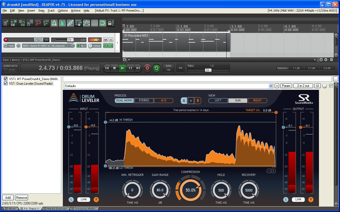Click the track 1 volume fader
The image size is (340, 212).
click(70, 40)
